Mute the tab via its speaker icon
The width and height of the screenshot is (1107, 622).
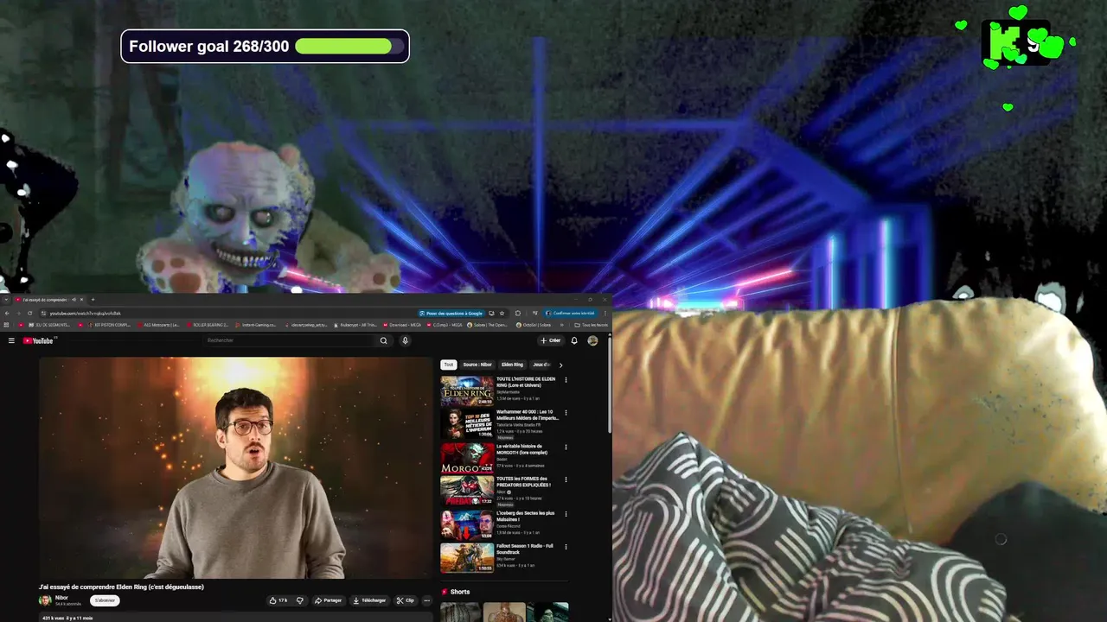(74, 300)
